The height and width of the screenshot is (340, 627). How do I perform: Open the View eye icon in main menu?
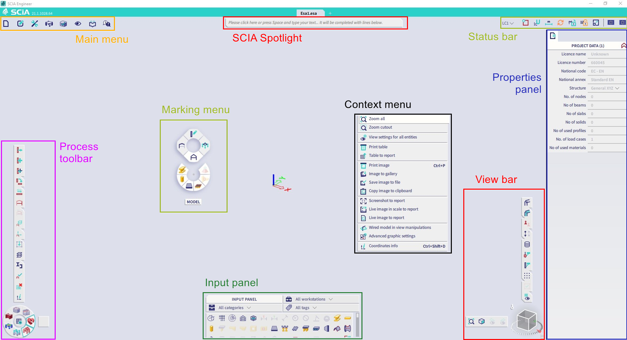point(78,24)
